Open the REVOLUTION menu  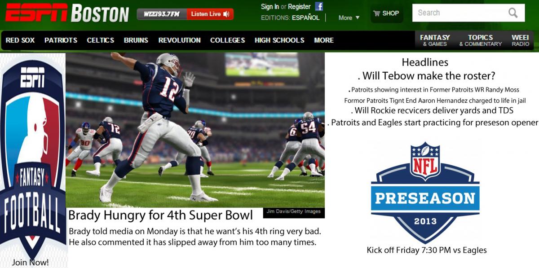(180, 40)
